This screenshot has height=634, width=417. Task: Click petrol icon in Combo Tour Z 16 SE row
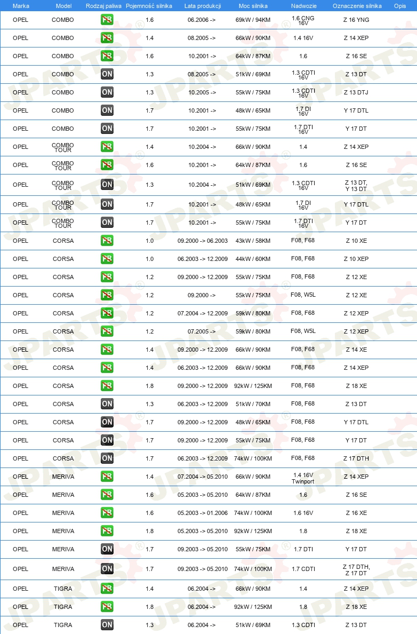point(107,165)
